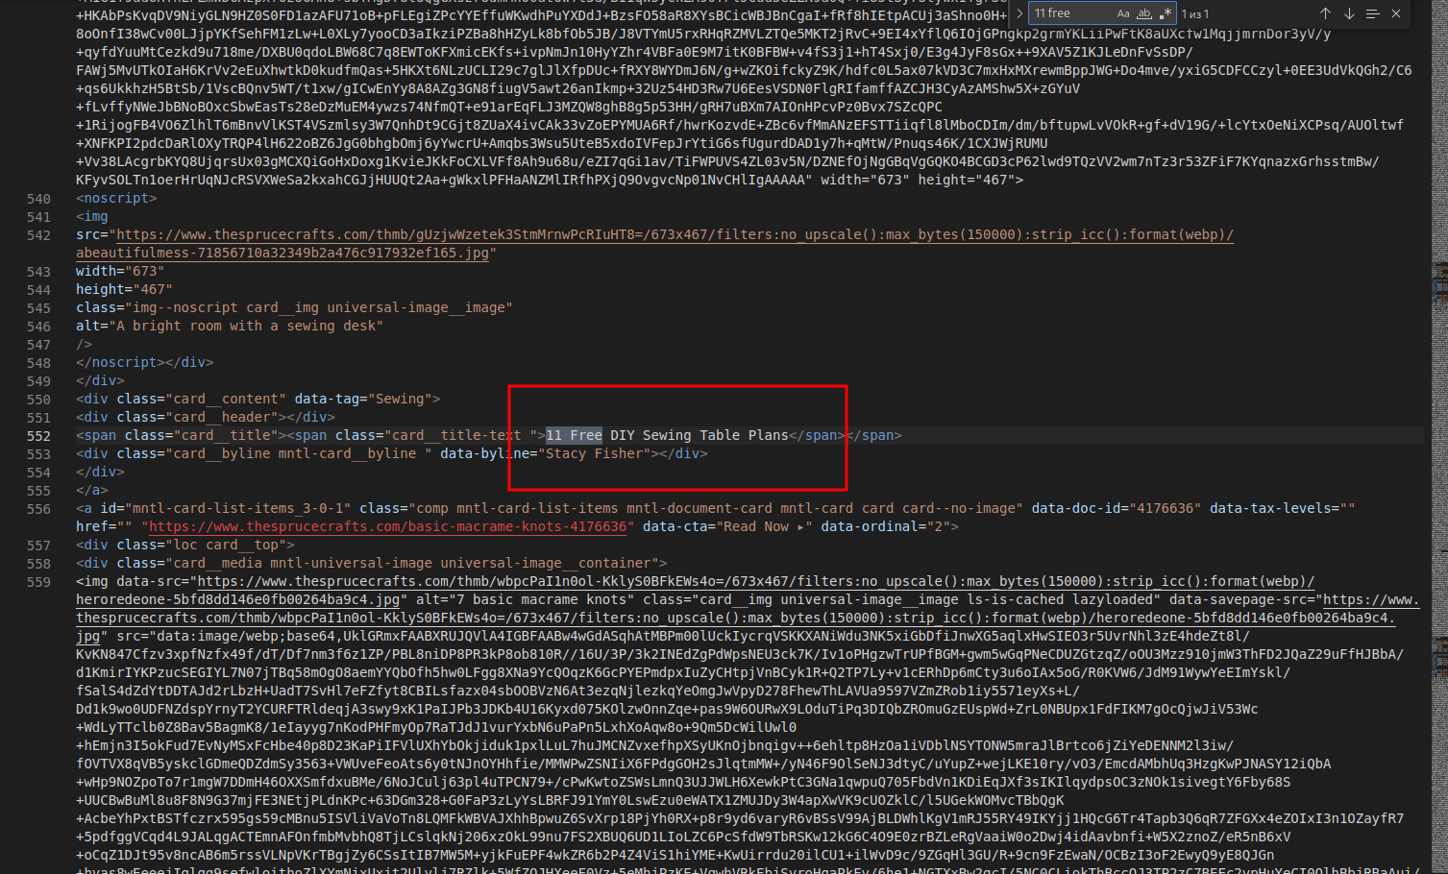Go to previous match in find widget
The image size is (1448, 874).
click(1325, 13)
